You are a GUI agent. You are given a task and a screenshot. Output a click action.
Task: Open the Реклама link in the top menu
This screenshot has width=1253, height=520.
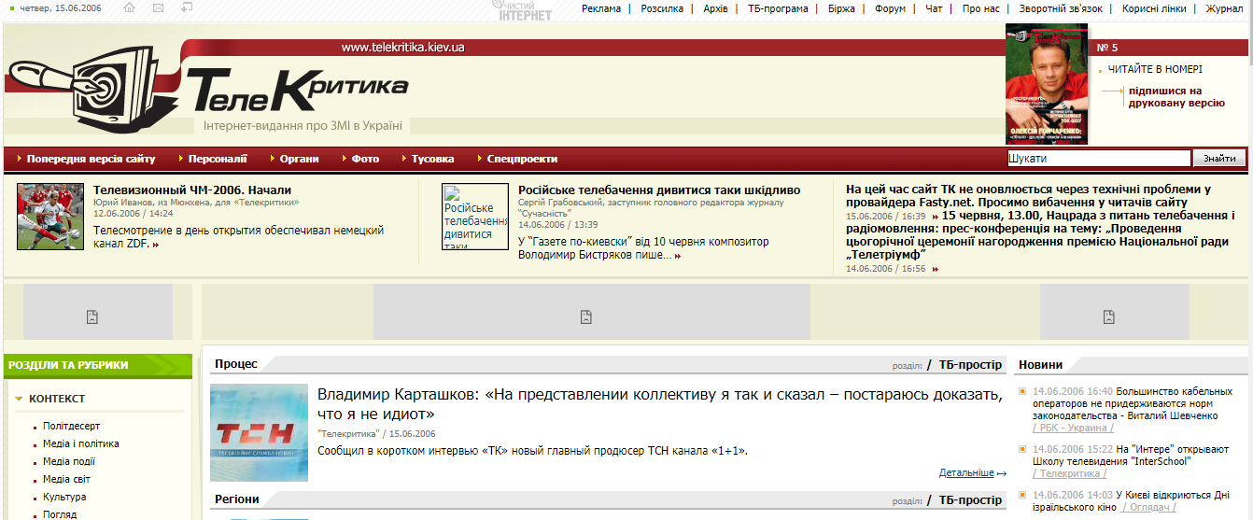point(601,8)
